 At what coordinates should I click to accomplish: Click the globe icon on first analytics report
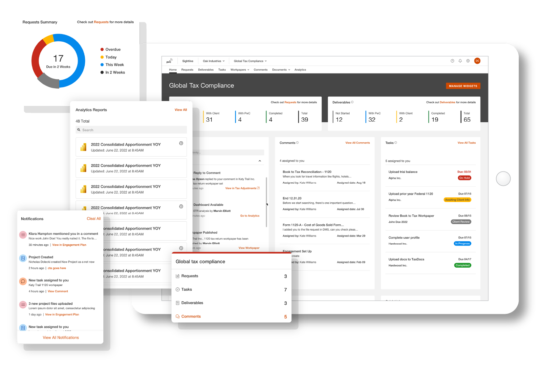(x=181, y=143)
